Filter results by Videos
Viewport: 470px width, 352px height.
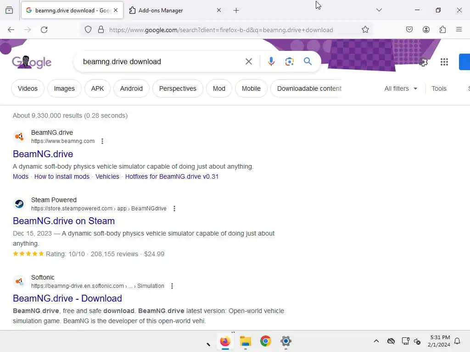(28, 88)
